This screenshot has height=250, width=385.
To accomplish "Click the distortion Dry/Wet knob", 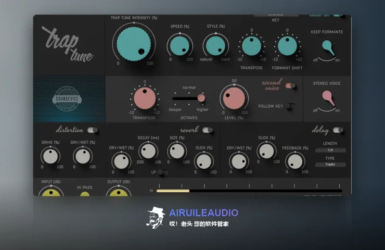I will click(x=83, y=156).
